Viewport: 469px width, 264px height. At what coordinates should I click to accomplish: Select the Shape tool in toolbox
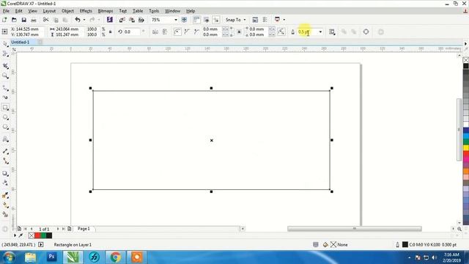coord(5,54)
